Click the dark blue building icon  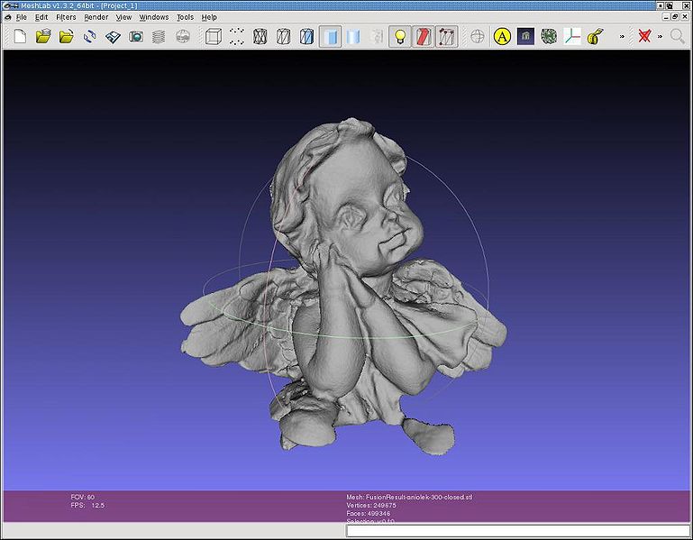pos(525,37)
